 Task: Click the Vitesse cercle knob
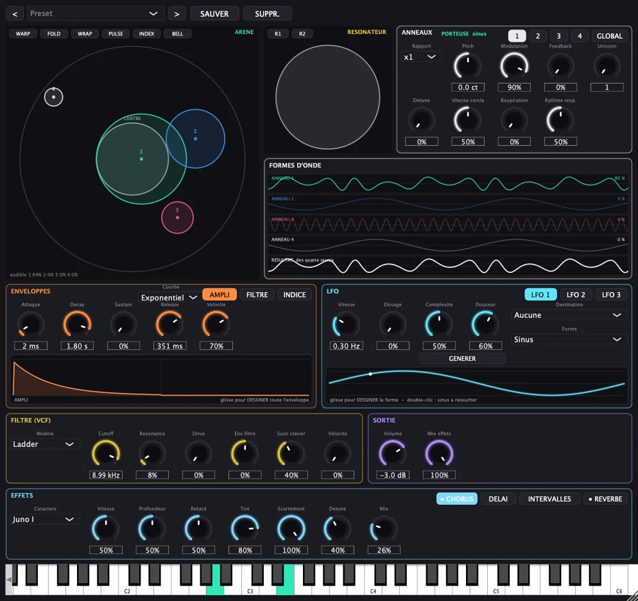click(x=468, y=121)
